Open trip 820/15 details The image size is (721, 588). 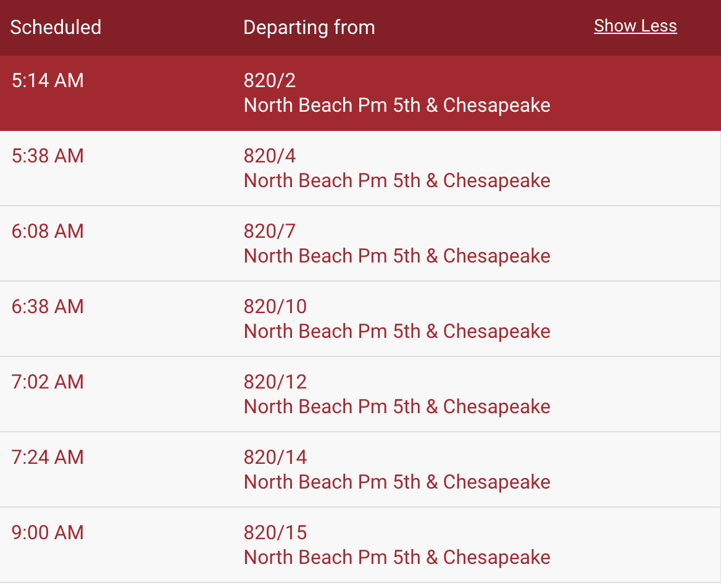point(275,533)
